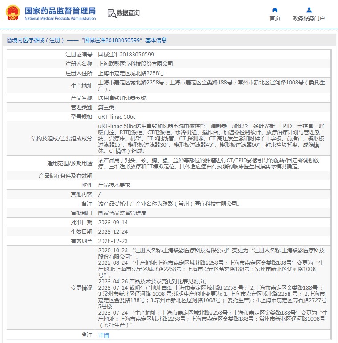Click National Medical Products Administration subtitle

pos(60,18)
